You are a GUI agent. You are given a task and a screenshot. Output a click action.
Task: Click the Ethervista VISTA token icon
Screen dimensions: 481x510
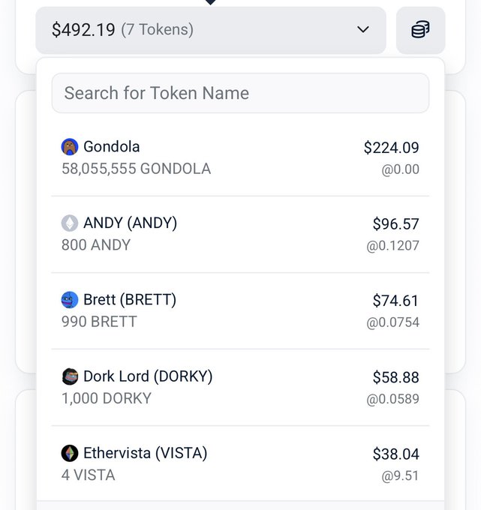pyautogui.click(x=70, y=453)
